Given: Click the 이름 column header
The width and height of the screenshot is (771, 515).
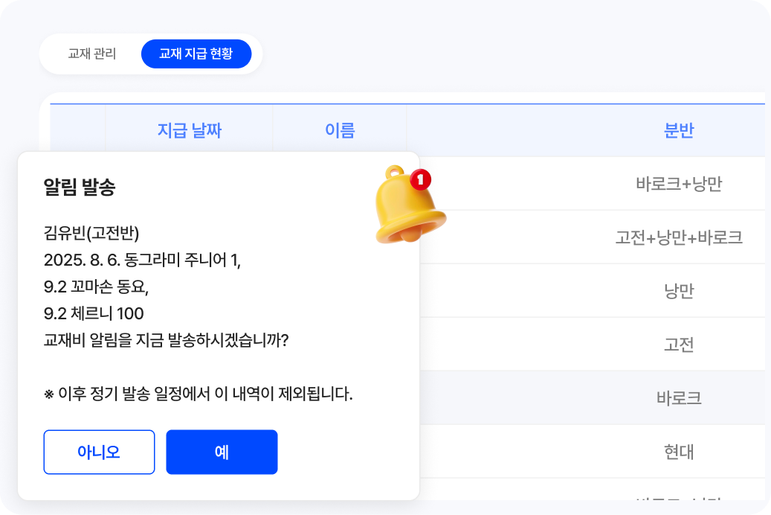Looking at the screenshot, I should click(x=341, y=129).
